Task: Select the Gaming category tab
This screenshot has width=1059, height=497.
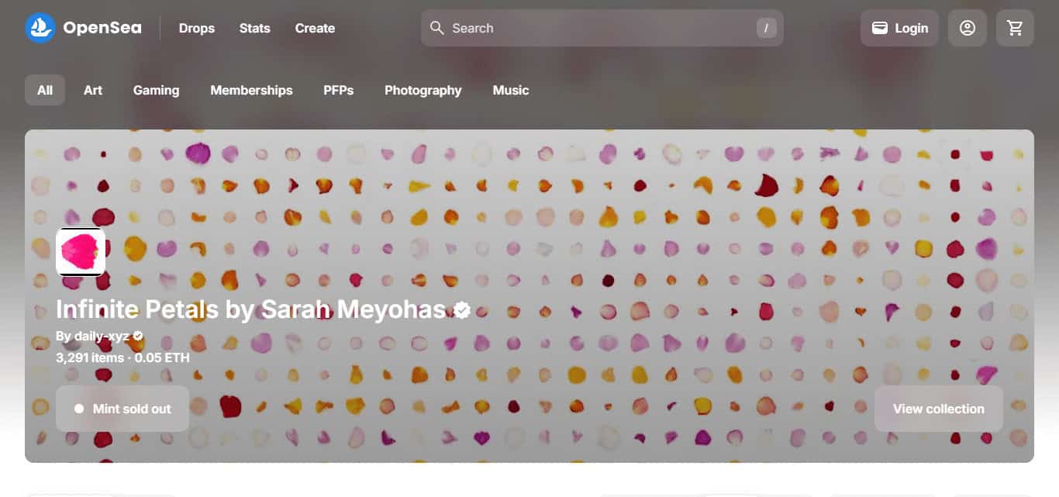Action: [x=156, y=90]
